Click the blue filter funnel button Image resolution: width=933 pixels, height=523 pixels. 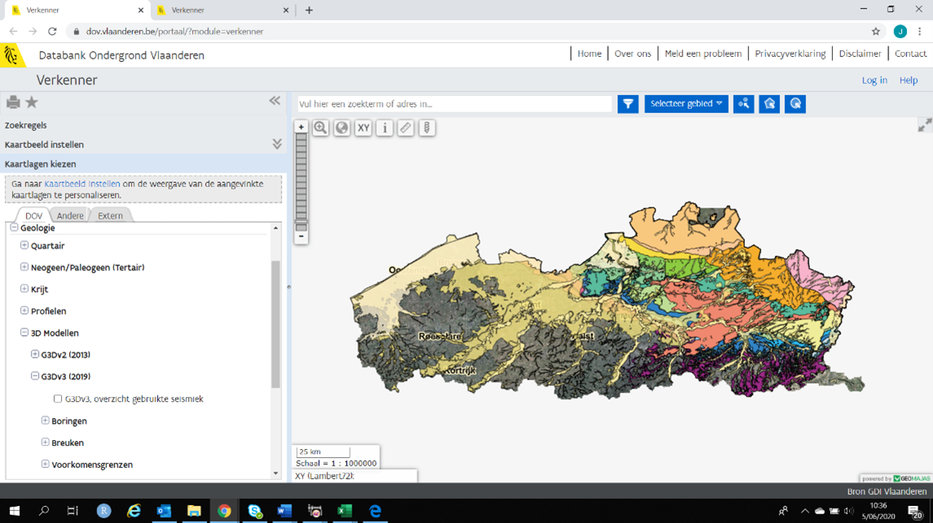[628, 103]
